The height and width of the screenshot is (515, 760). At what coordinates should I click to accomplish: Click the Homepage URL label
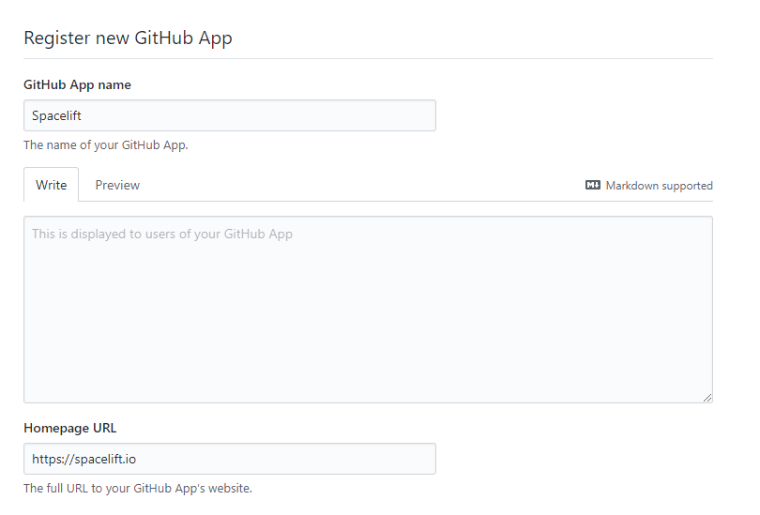pyautogui.click(x=70, y=428)
